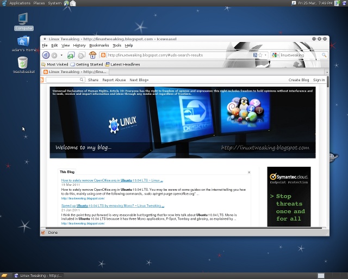Viewport: 348px width, 279px height.
Task: Go to Next Blog link
Action: [x=139, y=80]
